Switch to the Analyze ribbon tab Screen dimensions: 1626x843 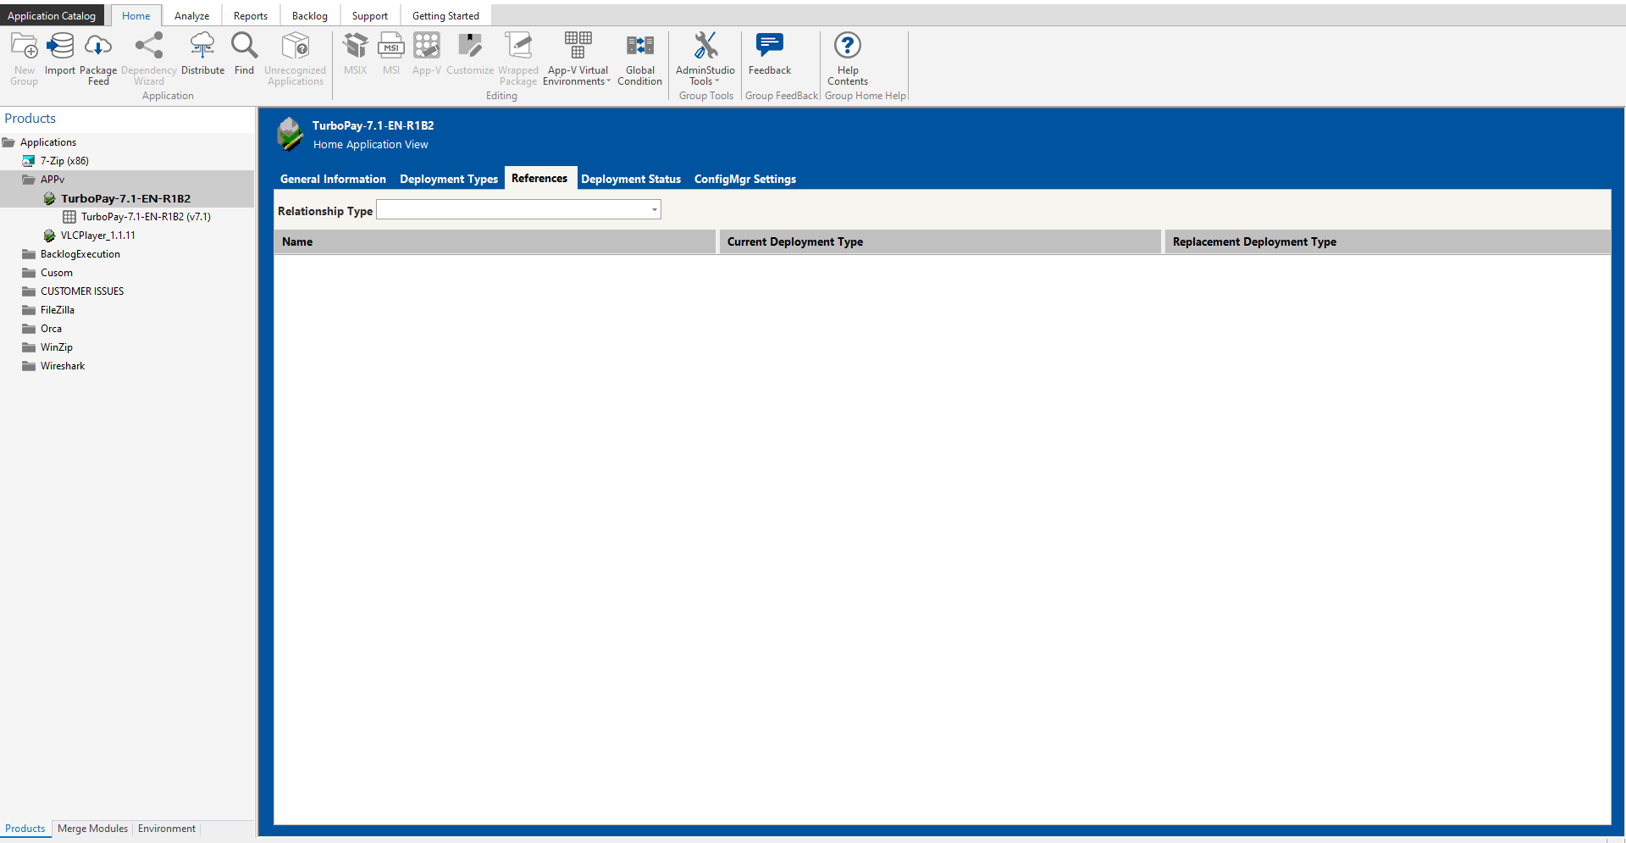(191, 16)
